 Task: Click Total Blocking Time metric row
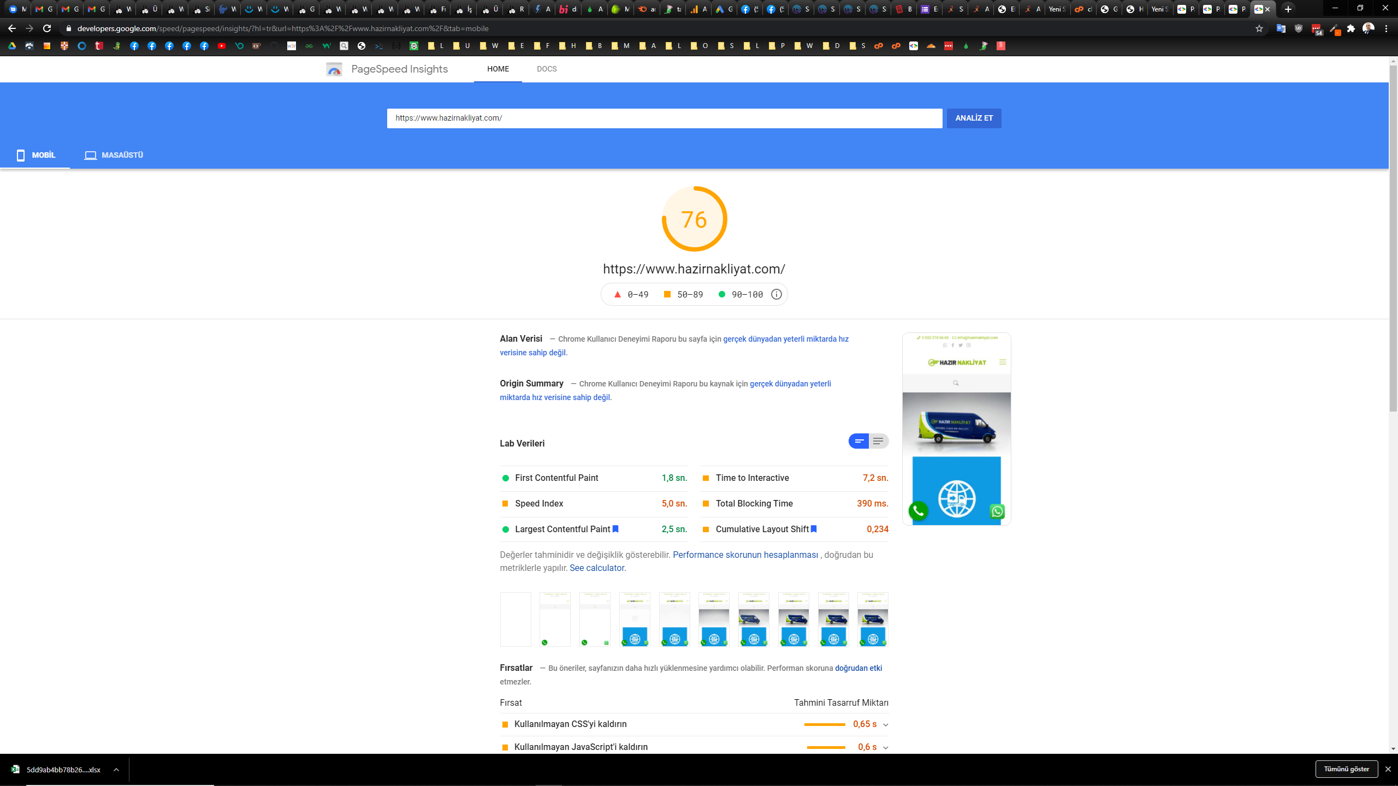tap(795, 504)
